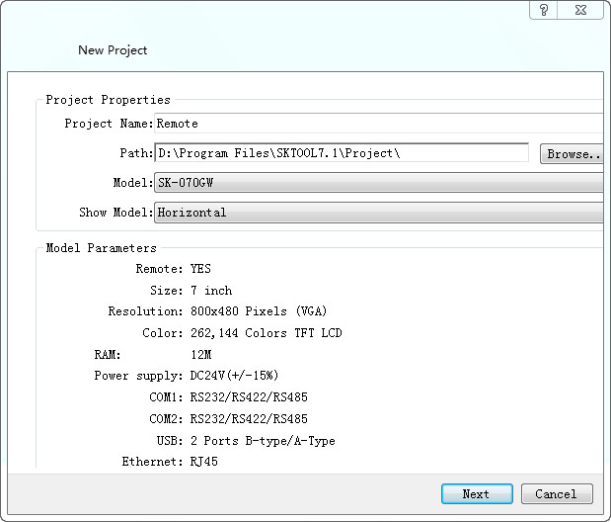Click the Model Parameters group title
The width and height of the screenshot is (611, 522).
101,248
